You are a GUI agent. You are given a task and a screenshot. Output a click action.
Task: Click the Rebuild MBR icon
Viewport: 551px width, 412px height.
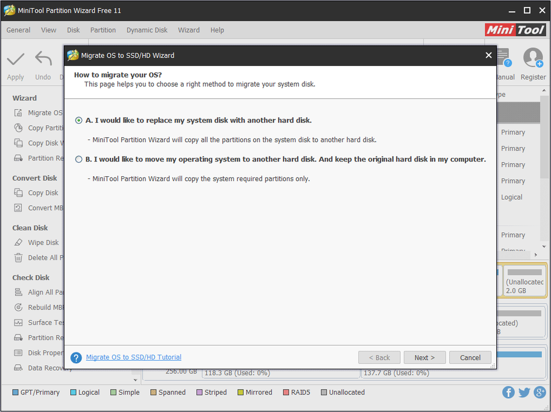click(x=18, y=307)
